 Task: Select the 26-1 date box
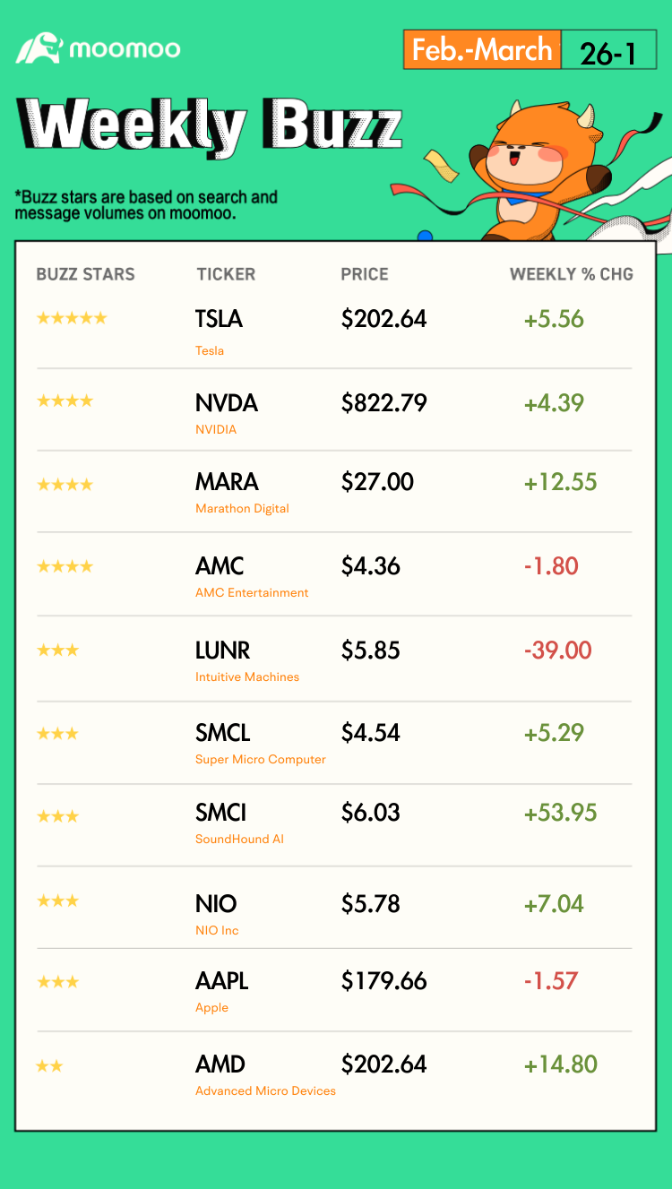(x=608, y=52)
